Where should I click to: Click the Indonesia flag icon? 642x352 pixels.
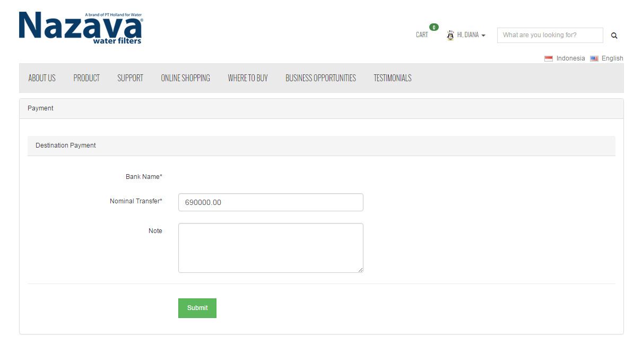tap(549, 58)
